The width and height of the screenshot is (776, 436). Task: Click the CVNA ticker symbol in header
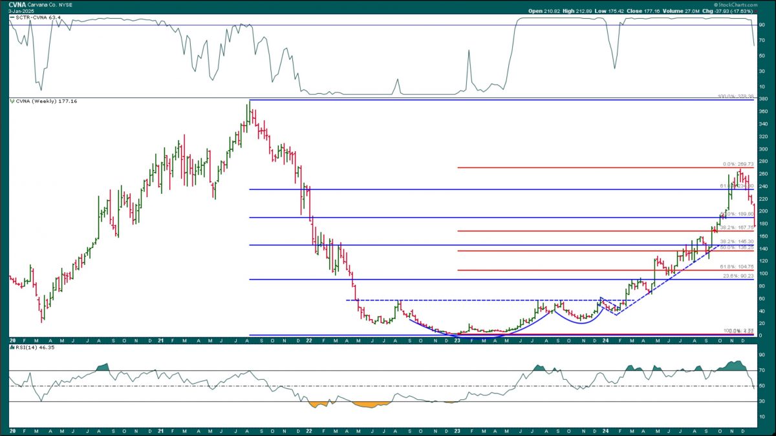point(17,4)
